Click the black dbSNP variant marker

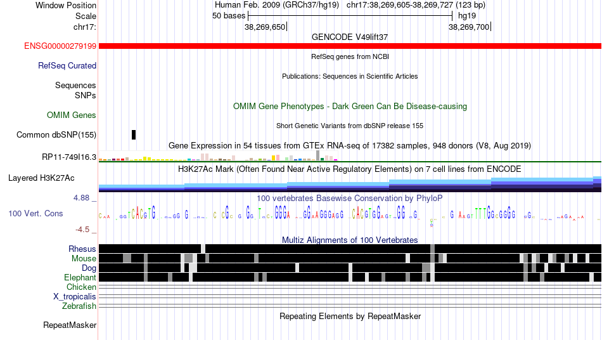[x=134, y=135]
